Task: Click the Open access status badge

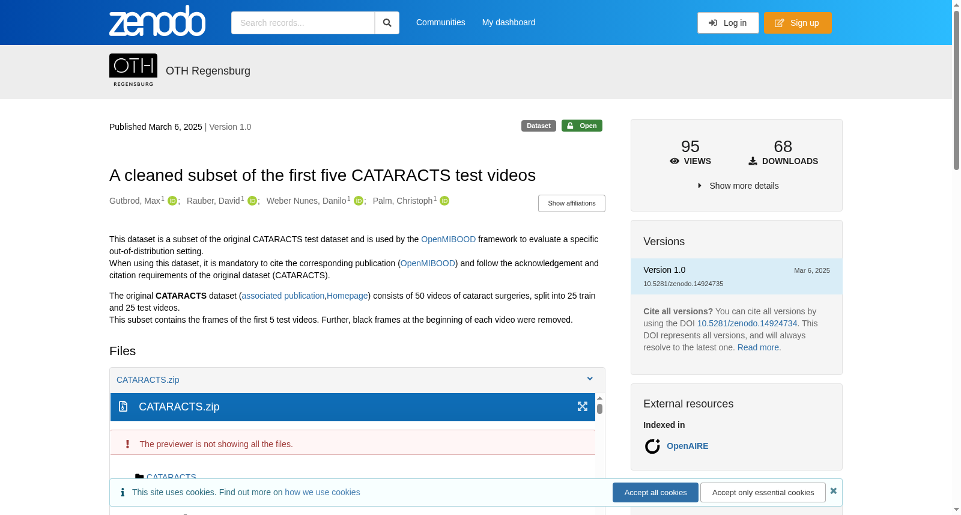Action: tap(582, 126)
